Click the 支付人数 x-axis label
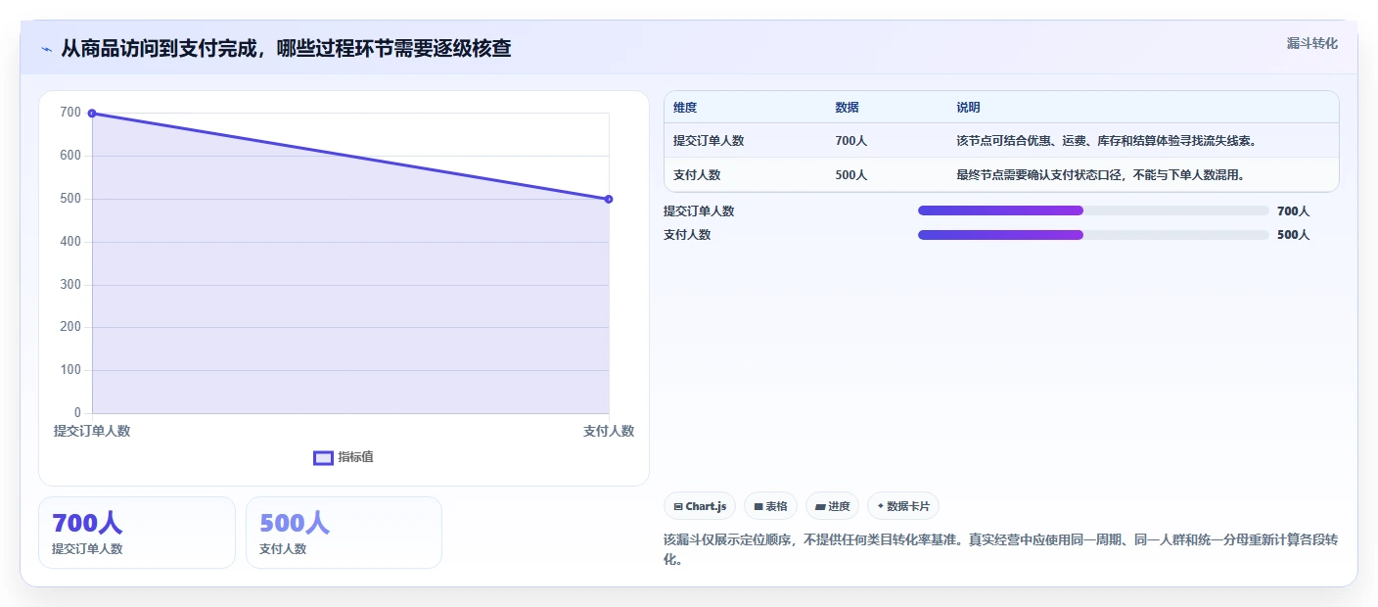This screenshot has width=1378, height=607. click(x=609, y=431)
